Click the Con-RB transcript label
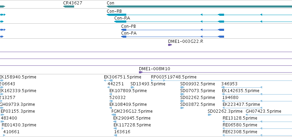This screenshot has width=292, height=137. coord(114,11)
